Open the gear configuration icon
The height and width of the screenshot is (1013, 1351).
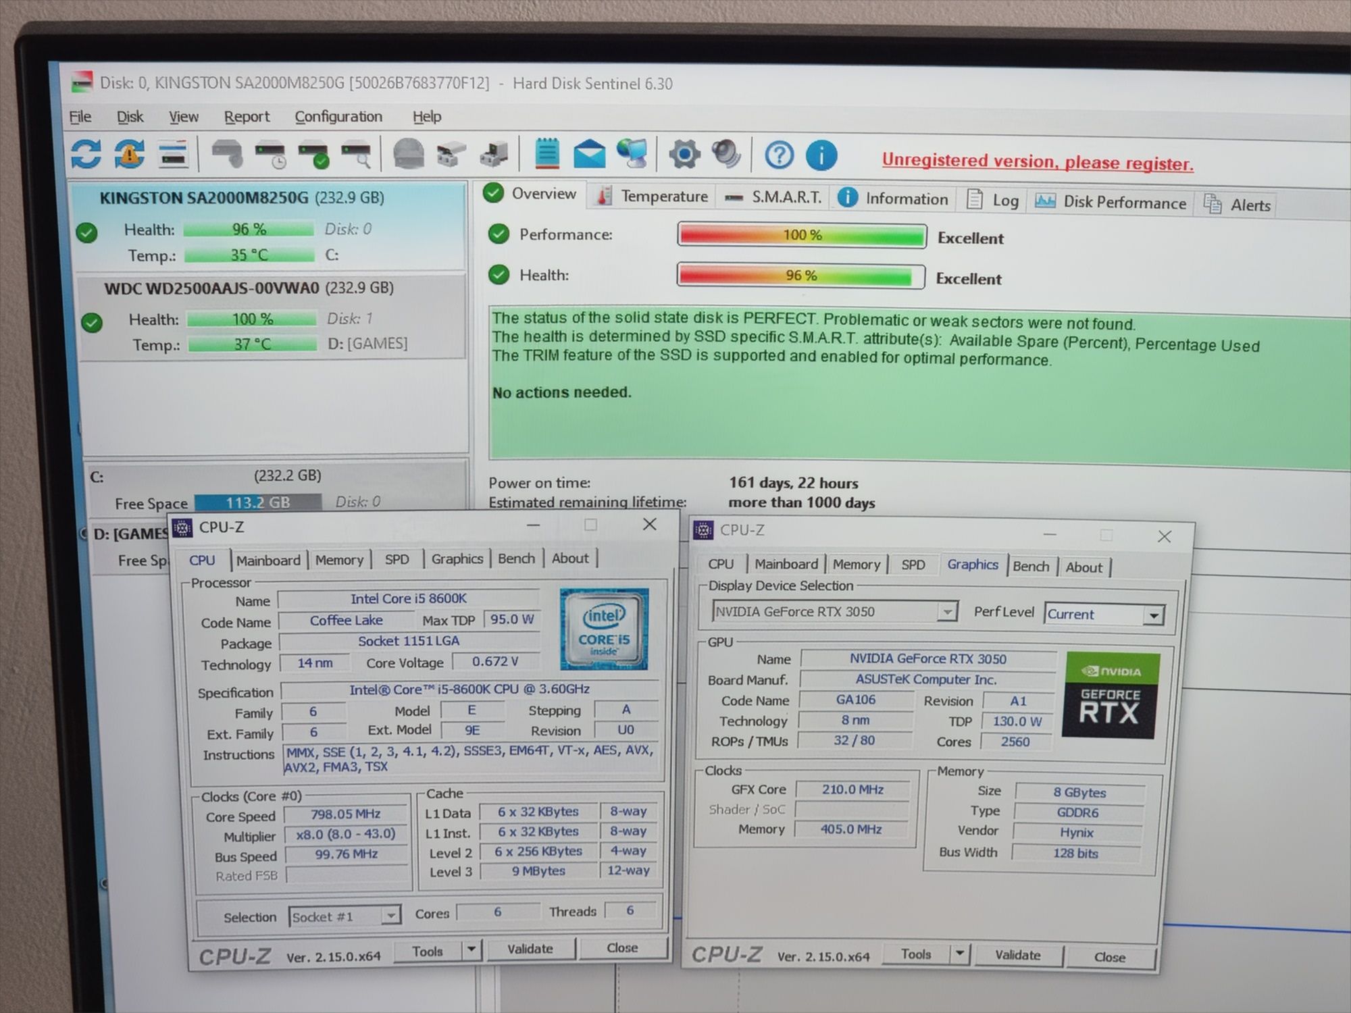684,155
